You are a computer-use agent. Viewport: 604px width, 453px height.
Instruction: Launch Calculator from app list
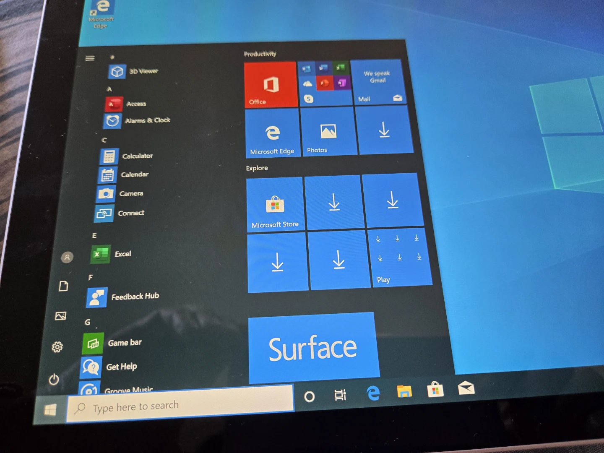coord(127,156)
